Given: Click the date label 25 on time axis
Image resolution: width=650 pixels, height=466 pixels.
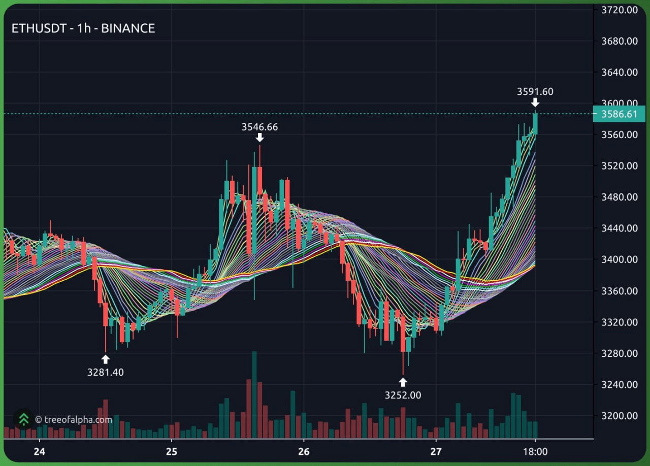Looking at the screenshot, I should point(172,451).
